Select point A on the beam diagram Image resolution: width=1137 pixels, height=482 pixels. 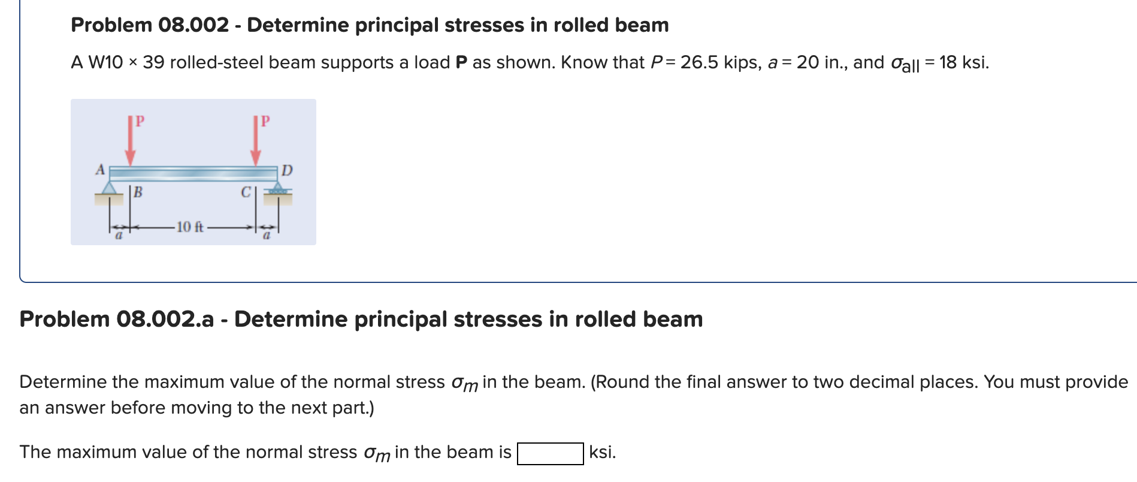tap(99, 170)
